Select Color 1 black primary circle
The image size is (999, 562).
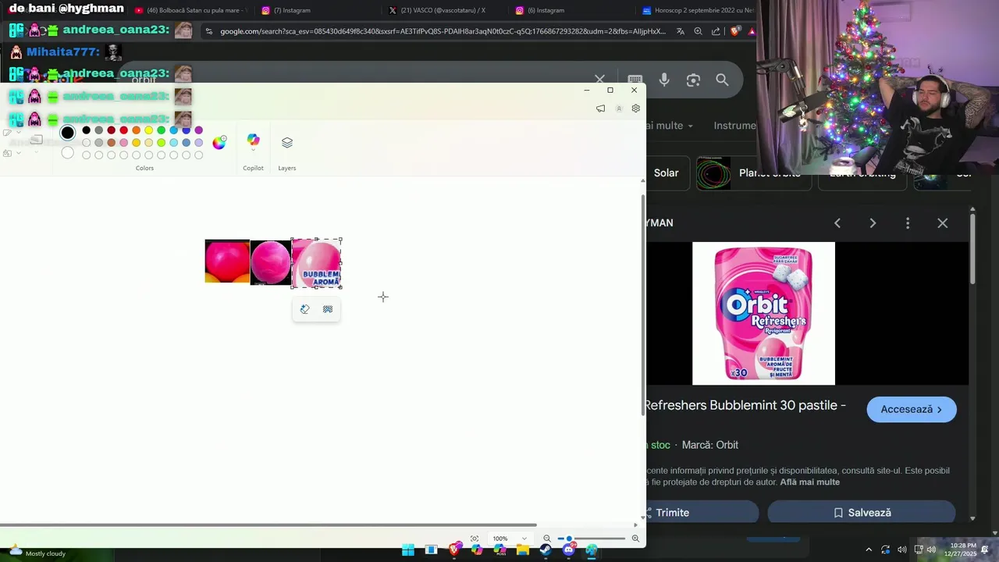coord(68,133)
